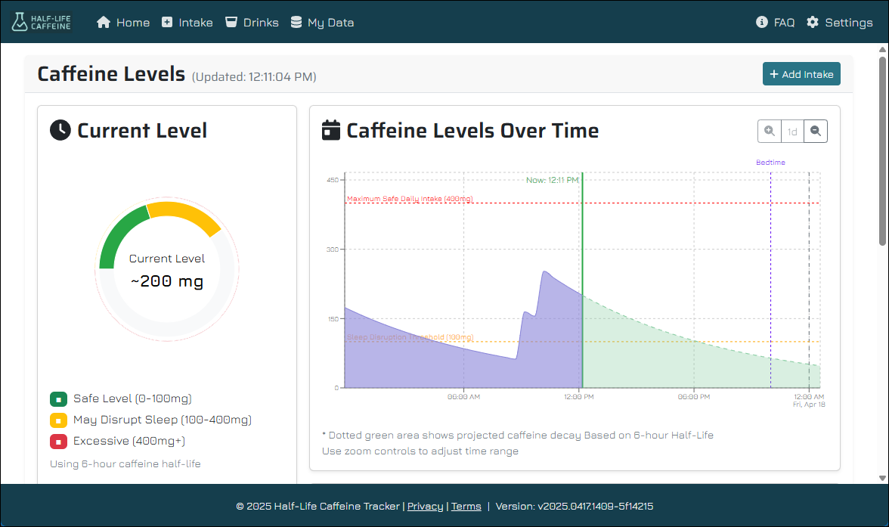Click the scroll down arrow on scrollbar
The image size is (889, 527).
click(882, 477)
